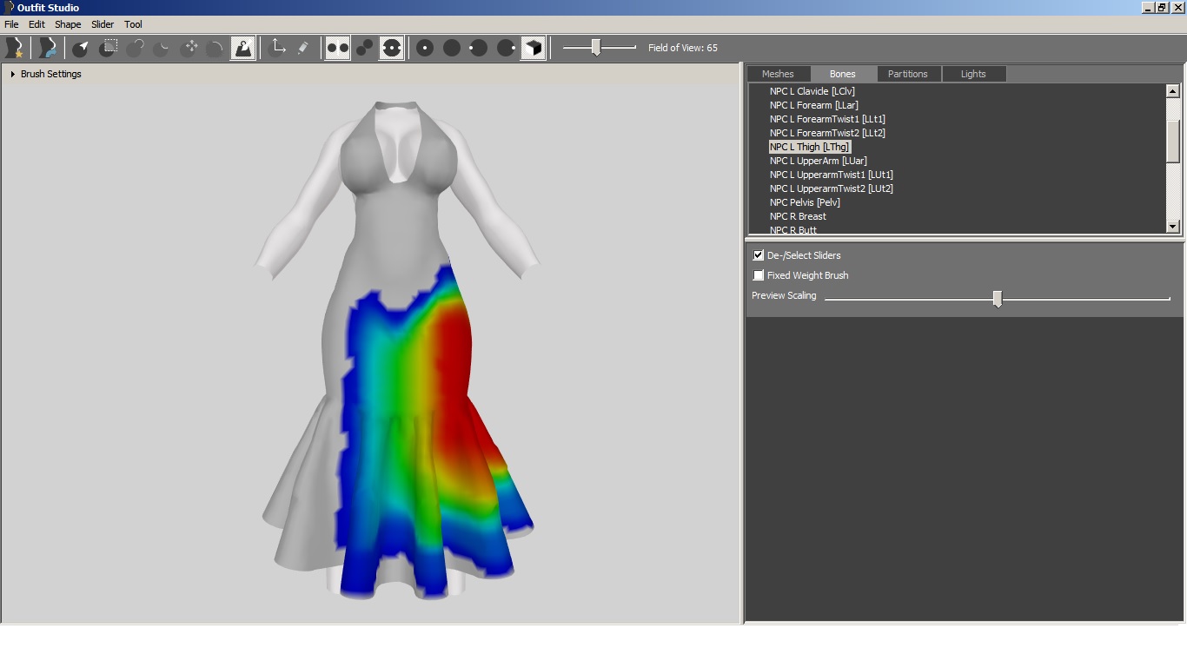Activate the Mask brush with dashed square

108,48
